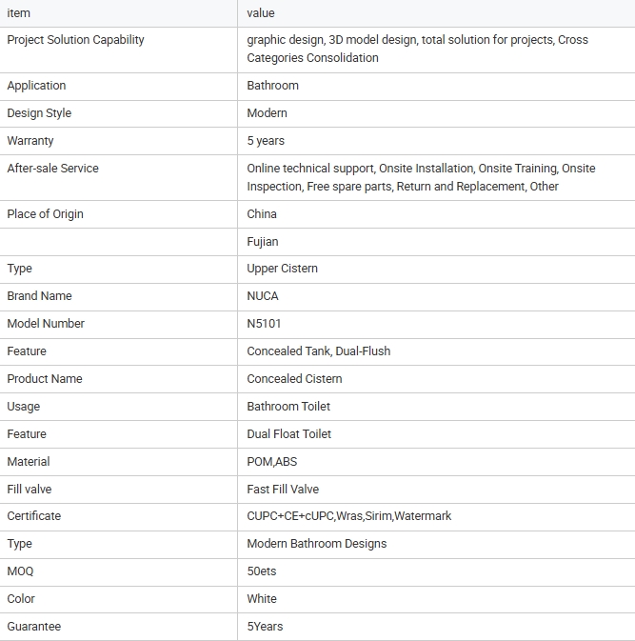Click the 'White' color value
Image resolution: width=635 pixels, height=641 pixels.
pyautogui.click(x=262, y=599)
